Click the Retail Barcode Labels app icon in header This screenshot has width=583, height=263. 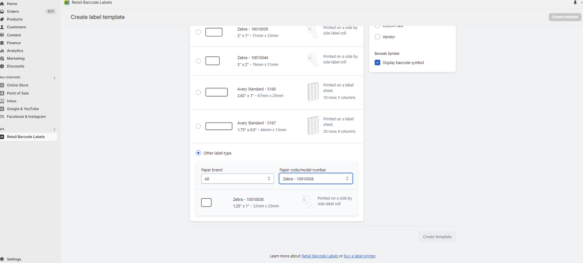67,2
